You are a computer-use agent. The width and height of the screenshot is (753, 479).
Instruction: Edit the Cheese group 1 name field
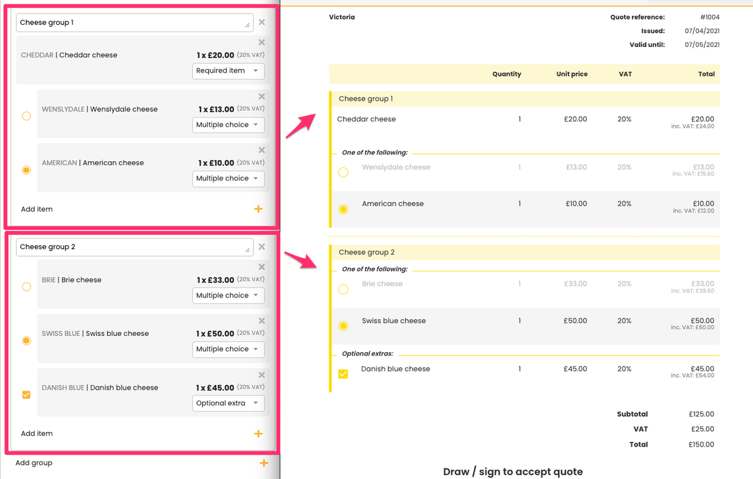point(131,22)
